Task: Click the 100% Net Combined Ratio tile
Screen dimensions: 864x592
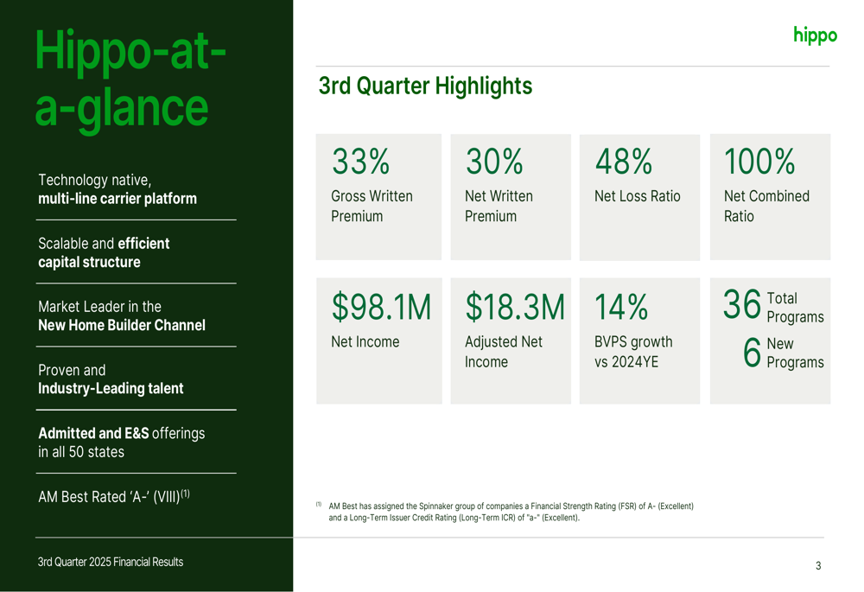Action: [x=769, y=196]
